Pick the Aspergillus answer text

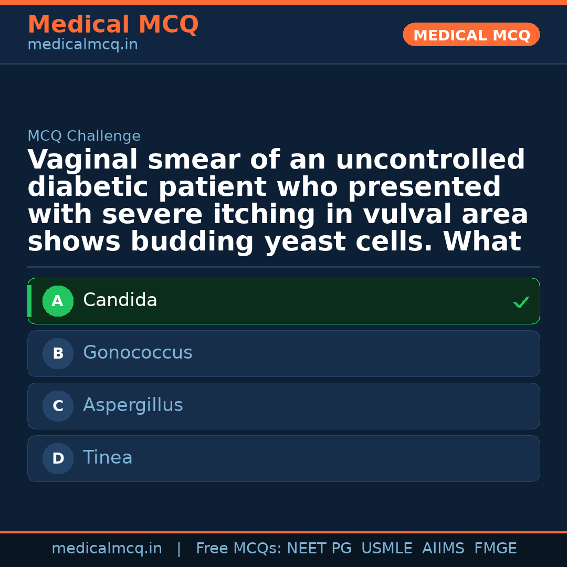coord(133,405)
